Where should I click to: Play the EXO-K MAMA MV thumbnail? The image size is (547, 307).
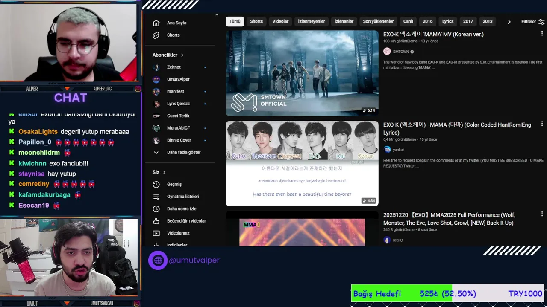coord(302,73)
